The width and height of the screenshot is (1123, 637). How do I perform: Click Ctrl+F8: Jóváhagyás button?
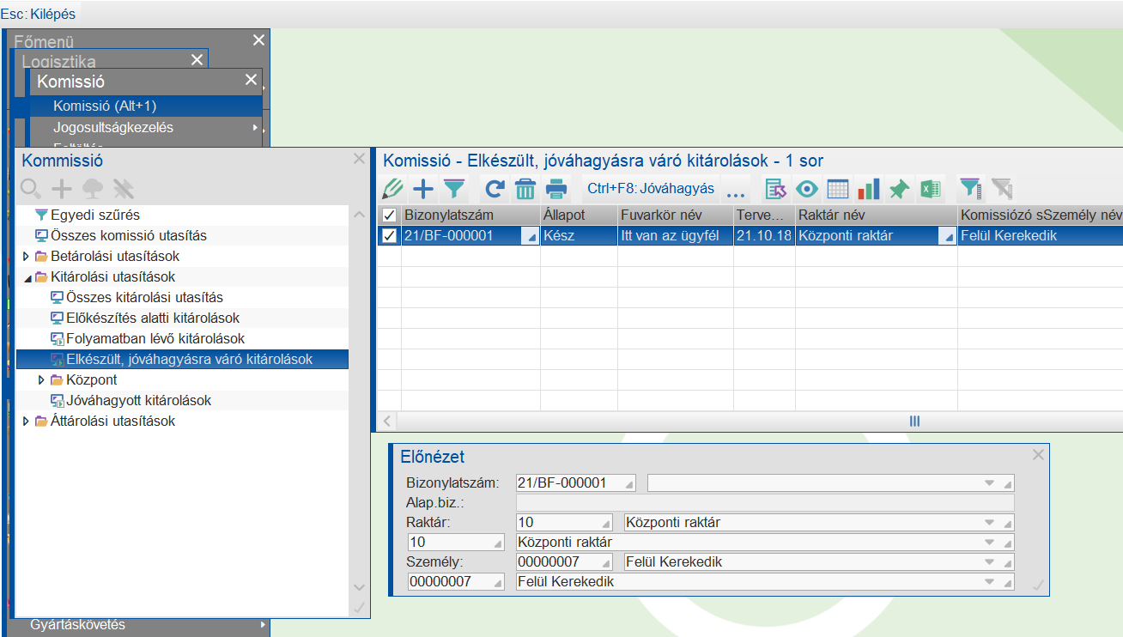651,189
